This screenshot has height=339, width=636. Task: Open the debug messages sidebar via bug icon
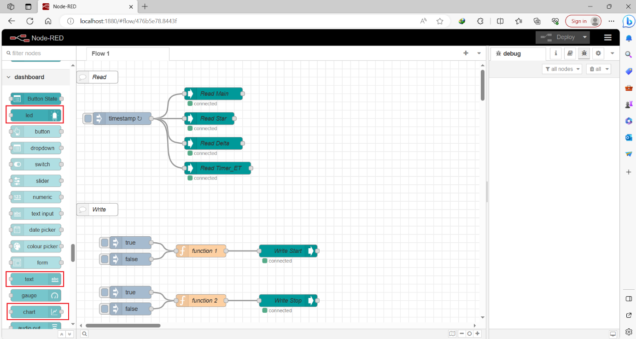click(x=583, y=53)
